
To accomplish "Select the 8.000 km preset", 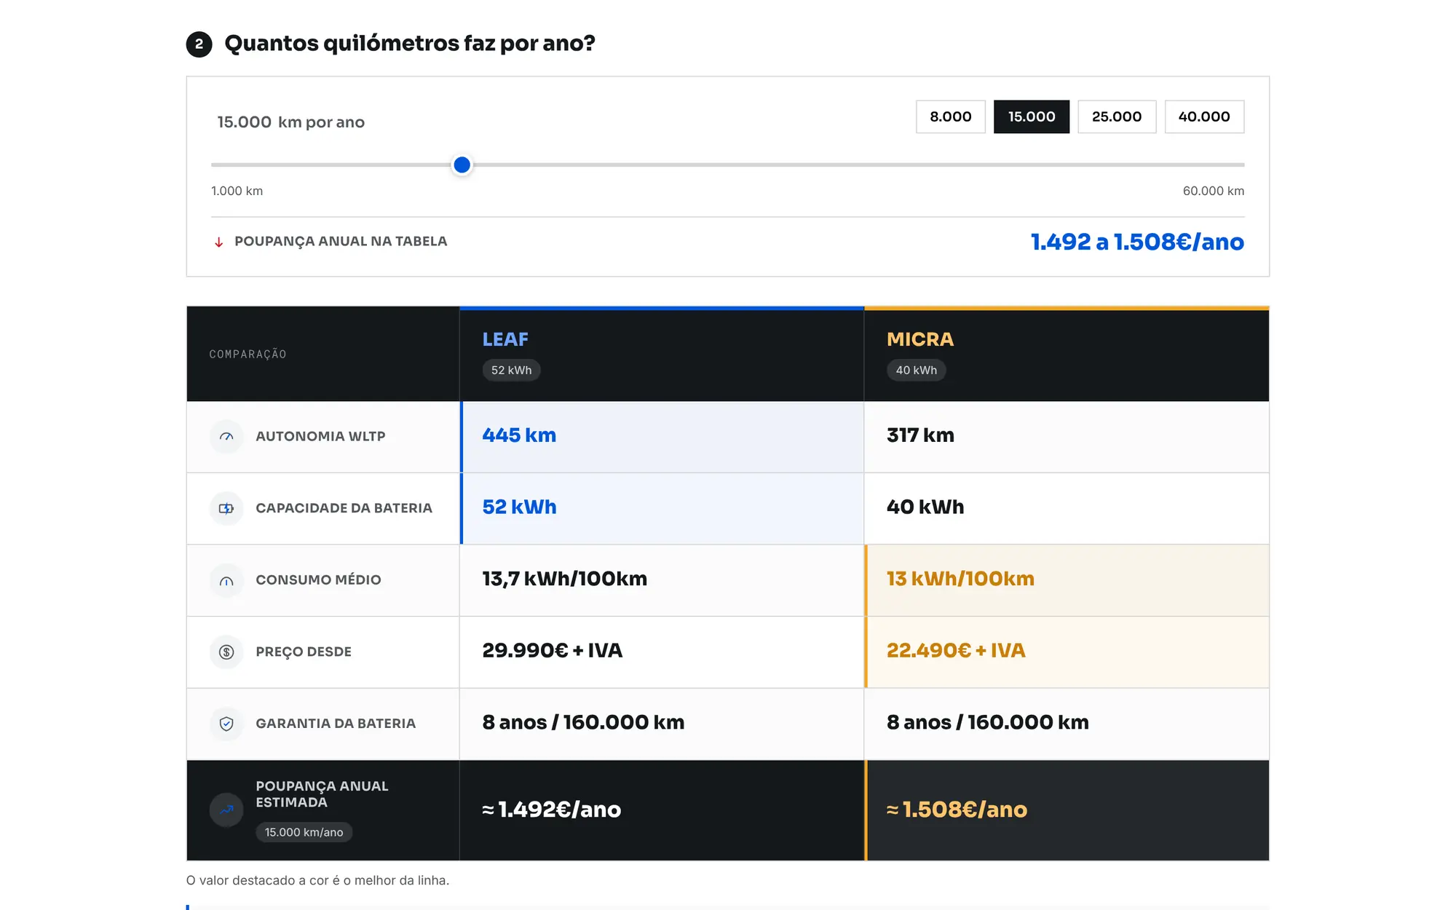I will coord(950,116).
